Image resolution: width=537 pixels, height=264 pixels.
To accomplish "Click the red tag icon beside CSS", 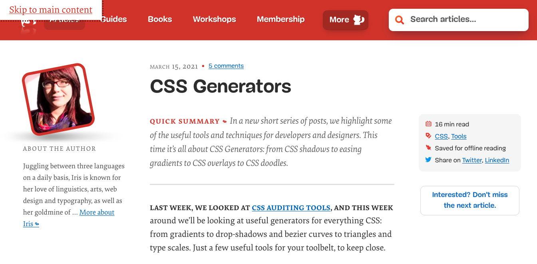I will (428, 136).
